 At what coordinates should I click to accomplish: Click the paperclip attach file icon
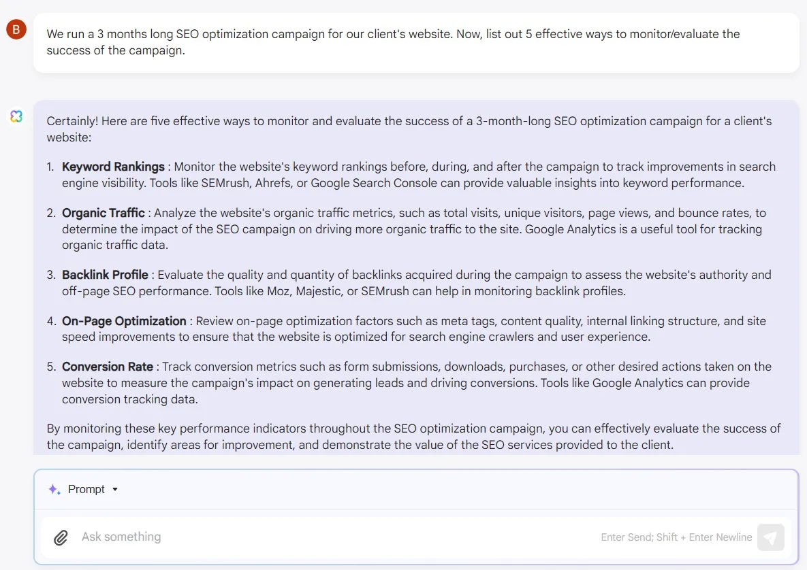click(x=61, y=537)
